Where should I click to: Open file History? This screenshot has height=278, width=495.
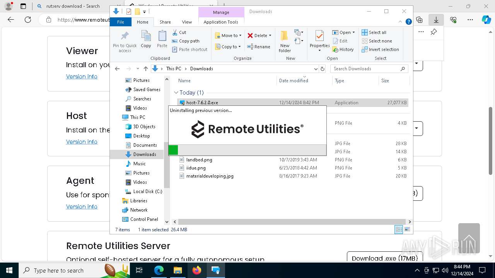(343, 49)
